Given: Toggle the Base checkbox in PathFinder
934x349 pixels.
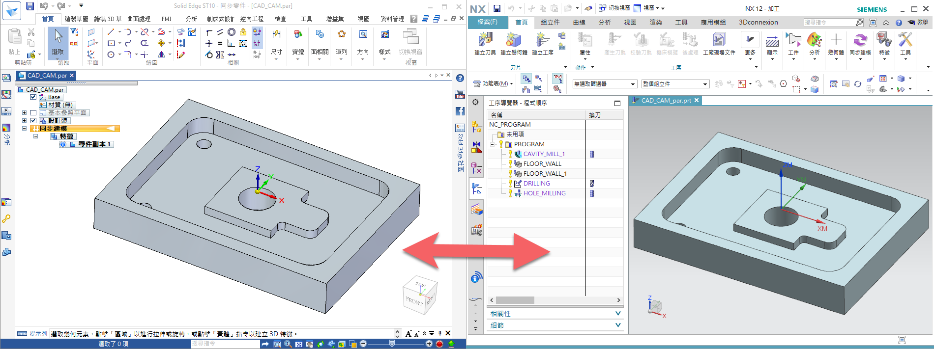Looking at the screenshot, I should pos(33,97).
